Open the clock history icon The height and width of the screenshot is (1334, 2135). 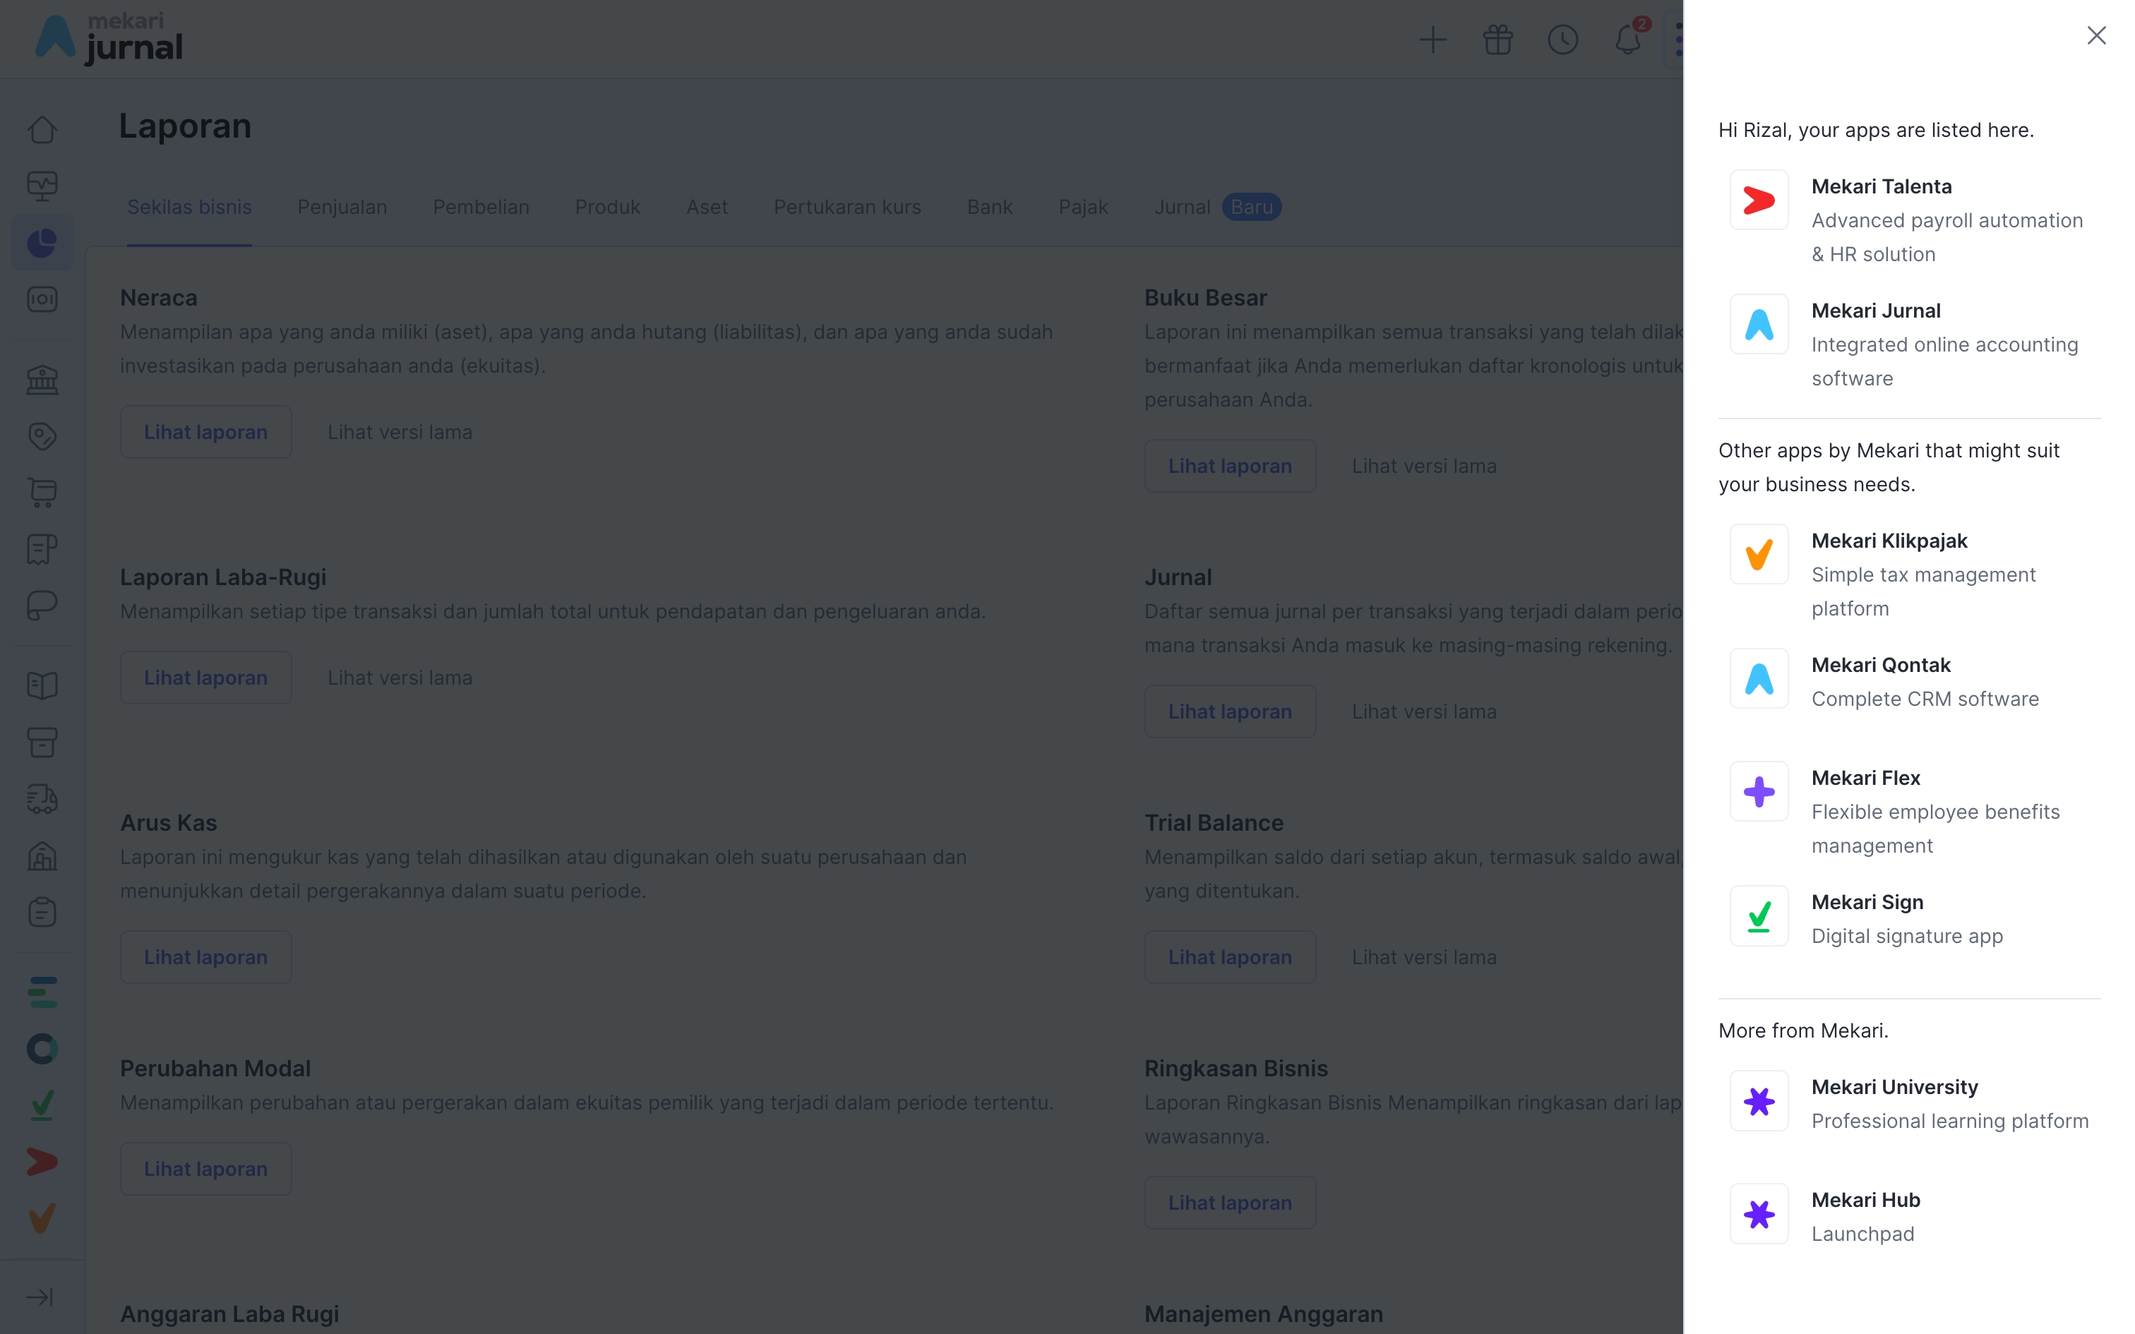tap(1562, 40)
